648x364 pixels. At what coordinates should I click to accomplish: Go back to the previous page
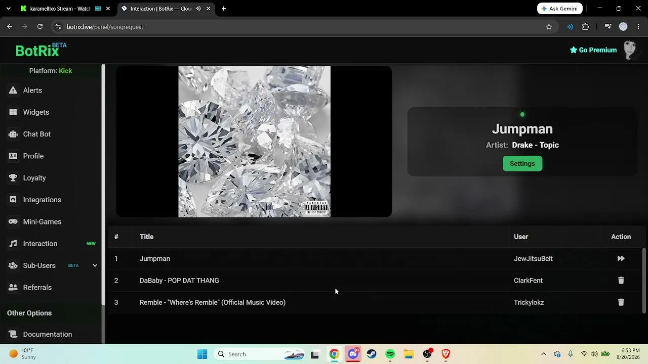coord(10,27)
